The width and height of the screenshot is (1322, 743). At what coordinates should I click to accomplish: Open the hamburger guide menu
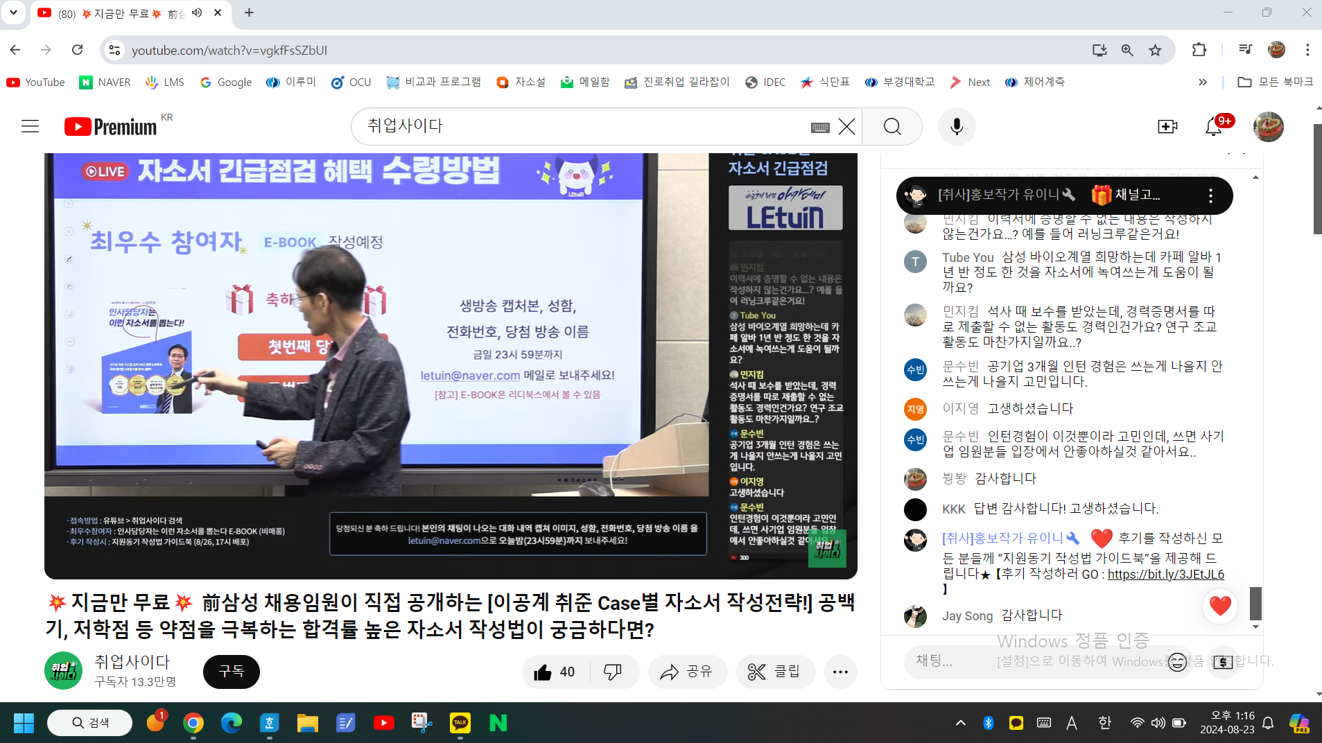click(30, 127)
